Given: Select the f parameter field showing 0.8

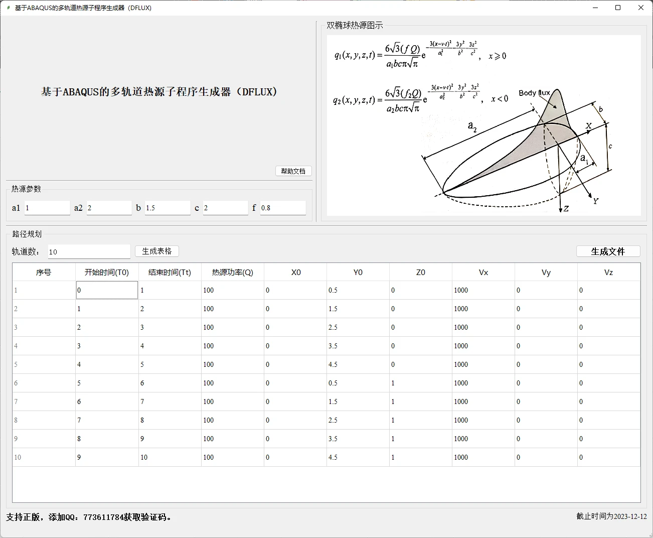Looking at the screenshot, I should coord(283,208).
